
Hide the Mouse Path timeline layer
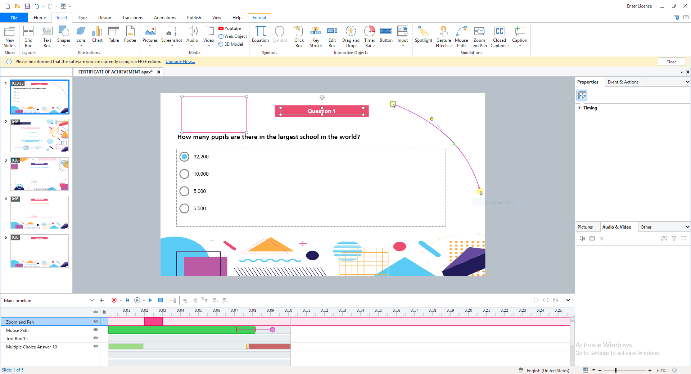pos(96,330)
